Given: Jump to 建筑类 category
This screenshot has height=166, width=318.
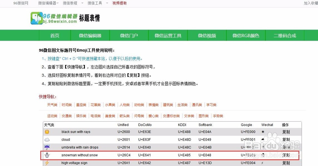Looking at the screenshot, I should point(168,105).
